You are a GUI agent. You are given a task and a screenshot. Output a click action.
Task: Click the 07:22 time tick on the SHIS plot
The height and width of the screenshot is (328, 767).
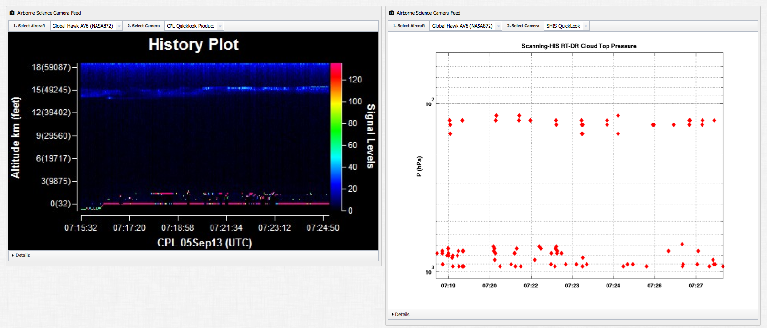tap(531, 286)
